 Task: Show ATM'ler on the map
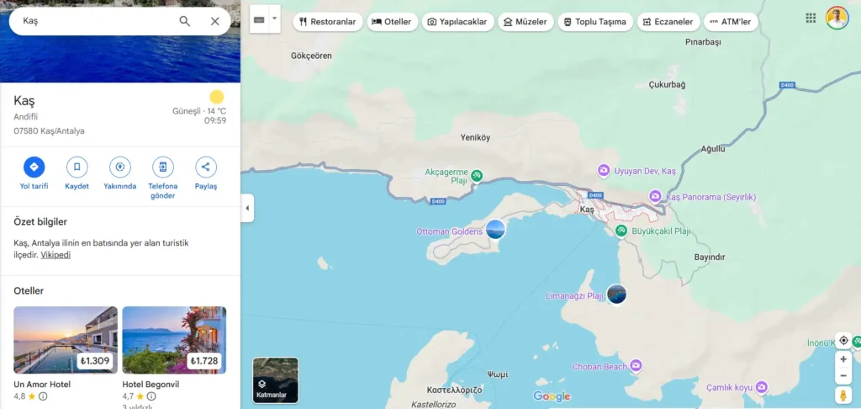731,22
